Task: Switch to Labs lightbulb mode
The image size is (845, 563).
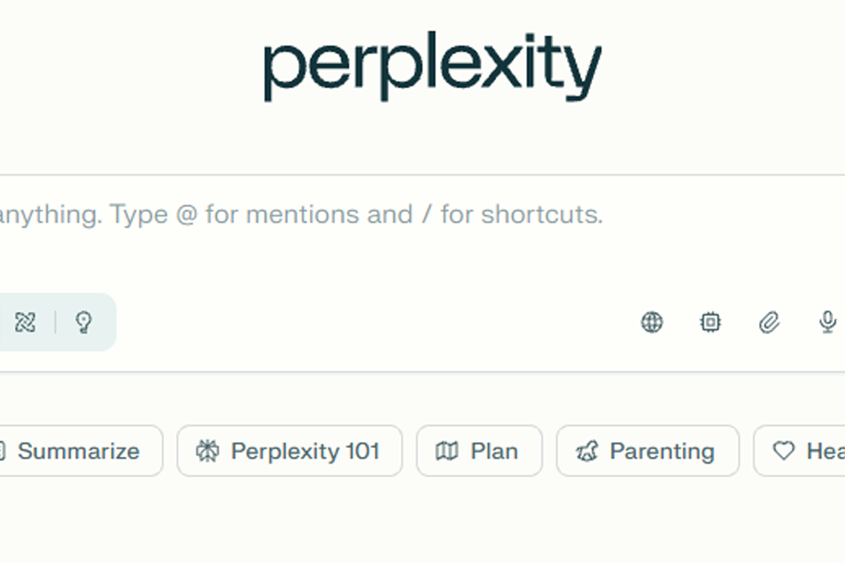Action: 84,322
